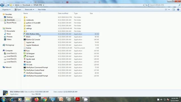The height and width of the screenshot is (102, 181).
Task: Show the preview pane icon
Action: (173, 10)
